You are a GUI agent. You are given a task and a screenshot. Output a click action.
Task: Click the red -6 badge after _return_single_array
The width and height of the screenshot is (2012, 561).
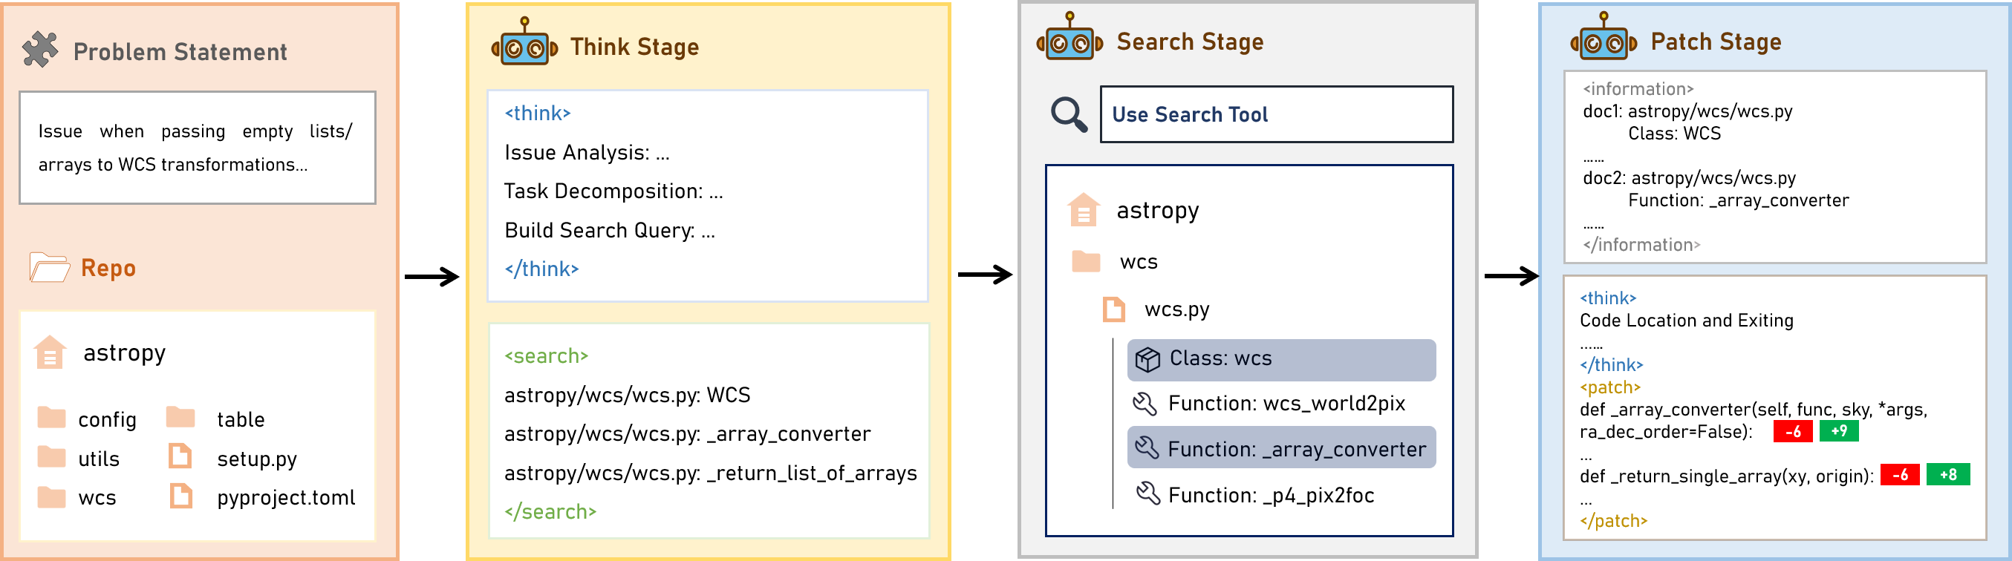1901,474
